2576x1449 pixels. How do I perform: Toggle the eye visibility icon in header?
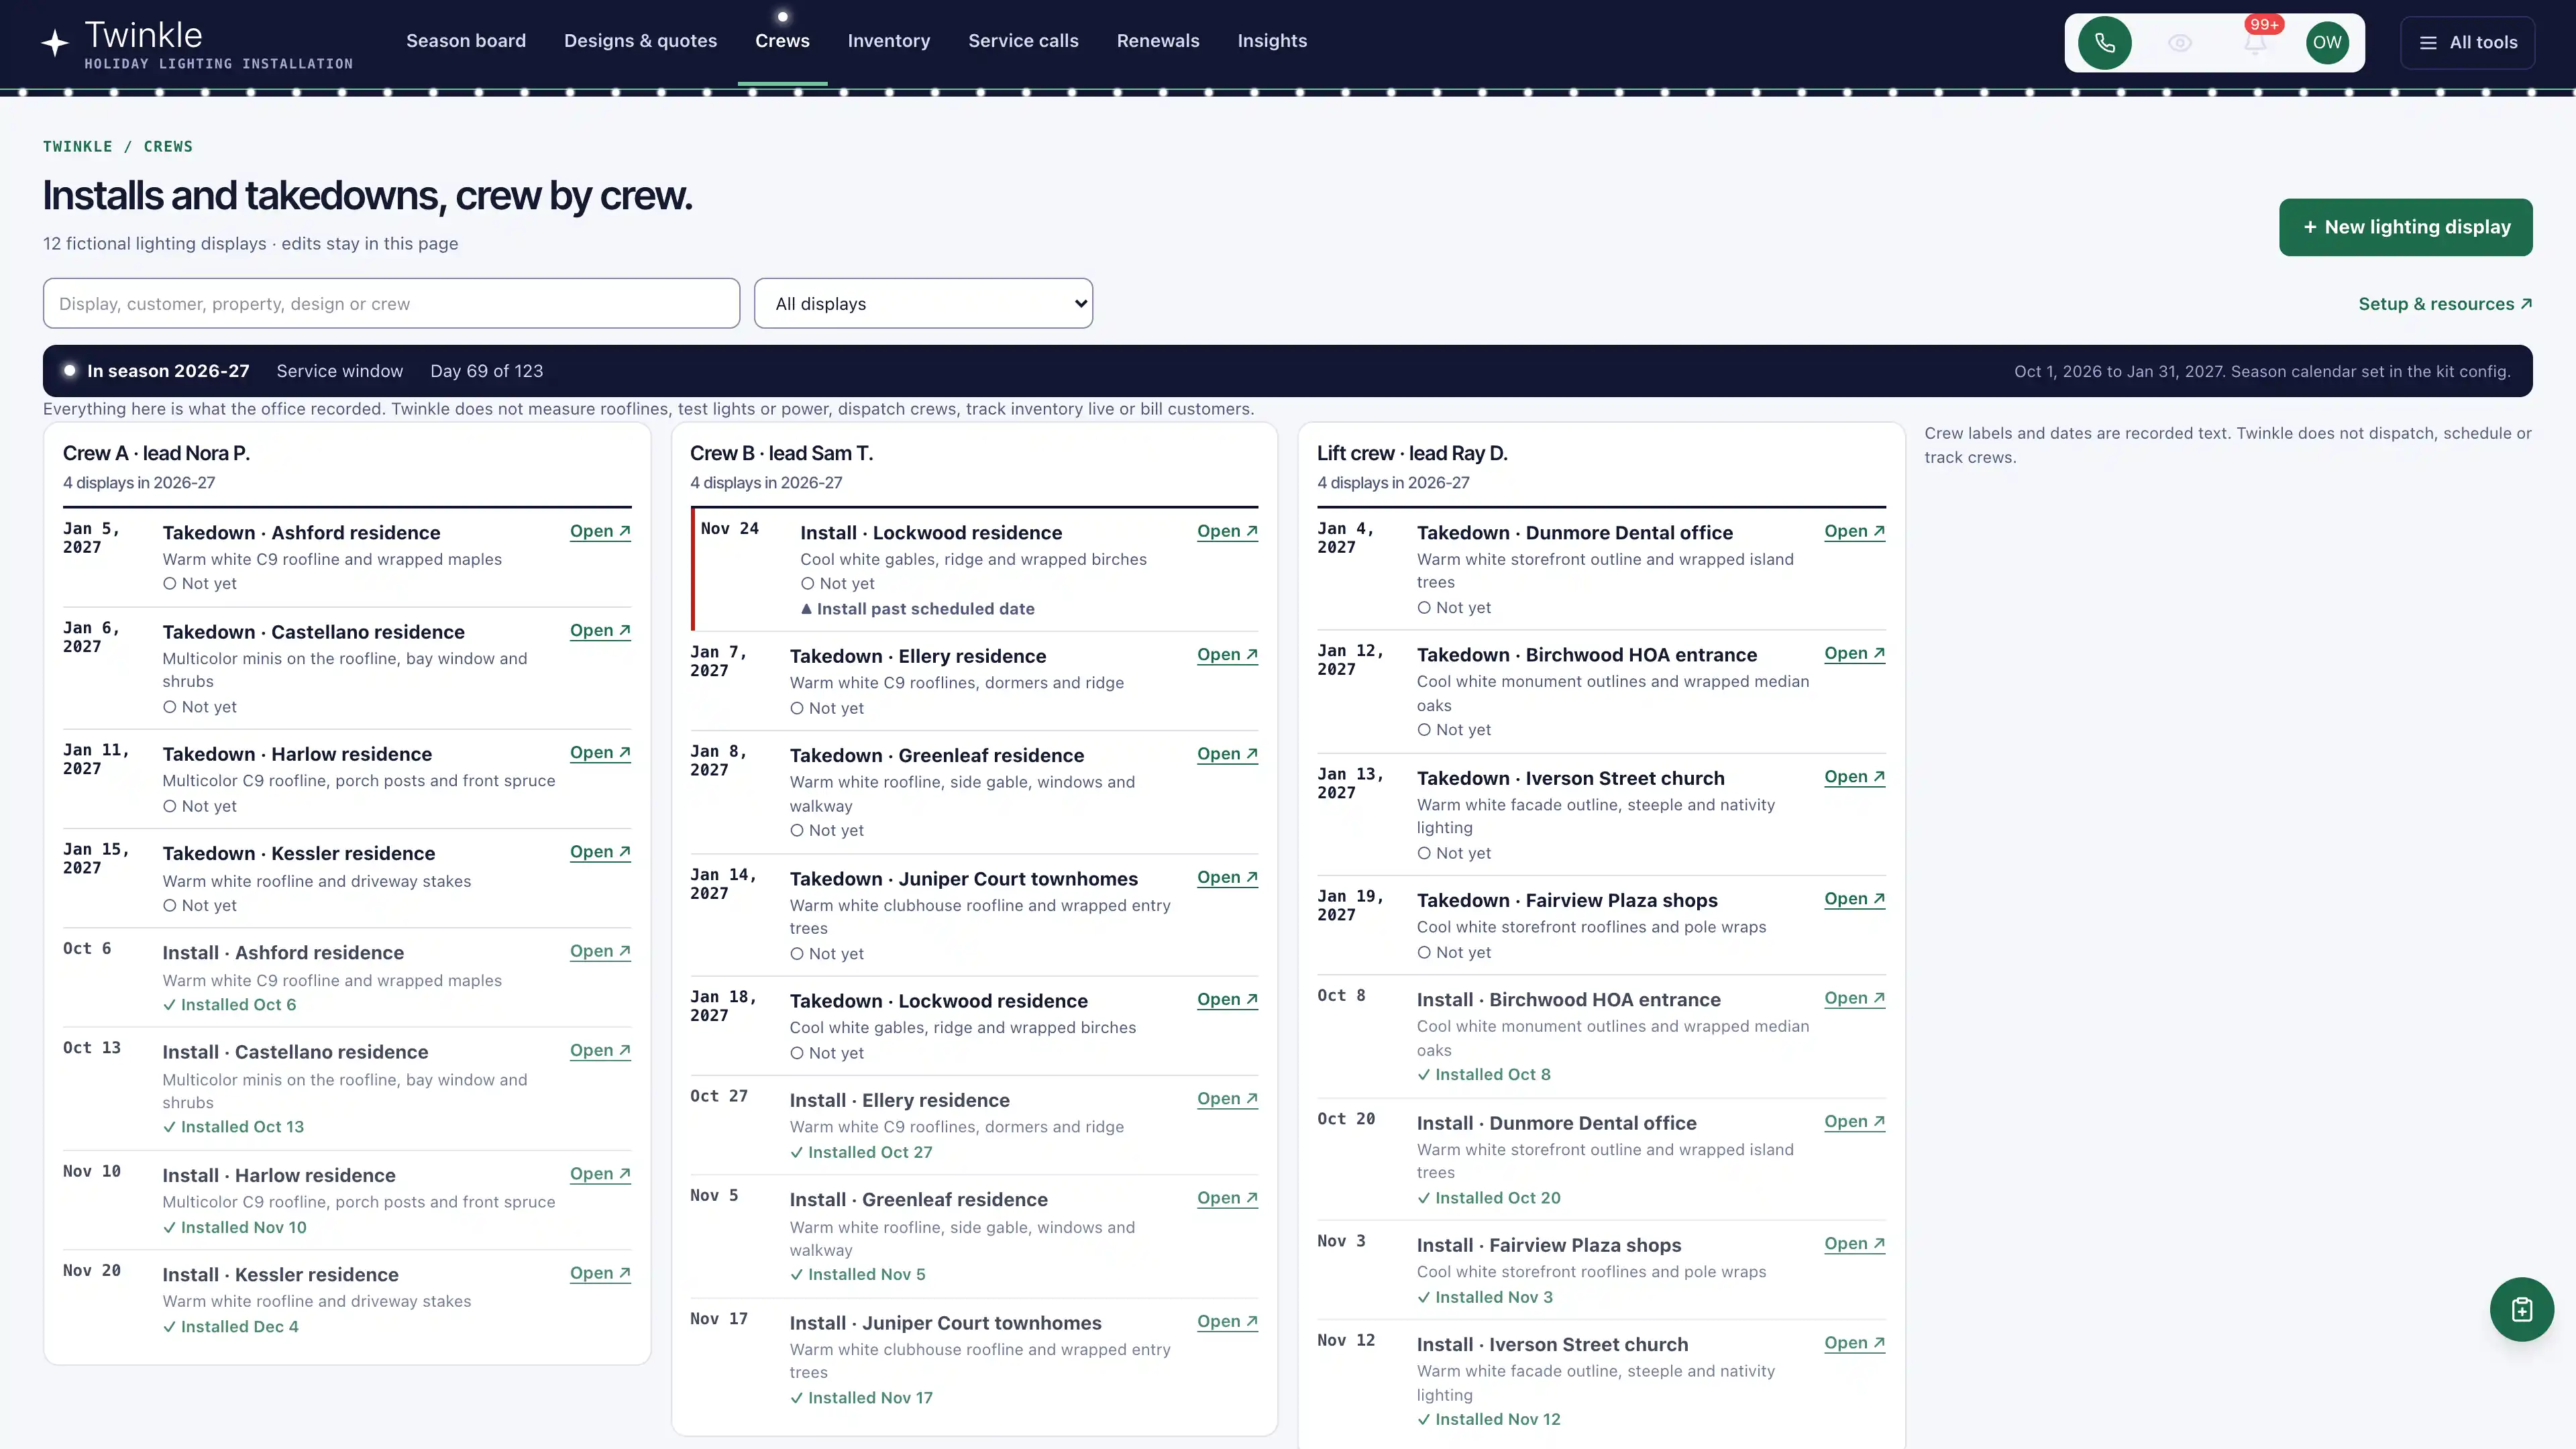point(2180,43)
